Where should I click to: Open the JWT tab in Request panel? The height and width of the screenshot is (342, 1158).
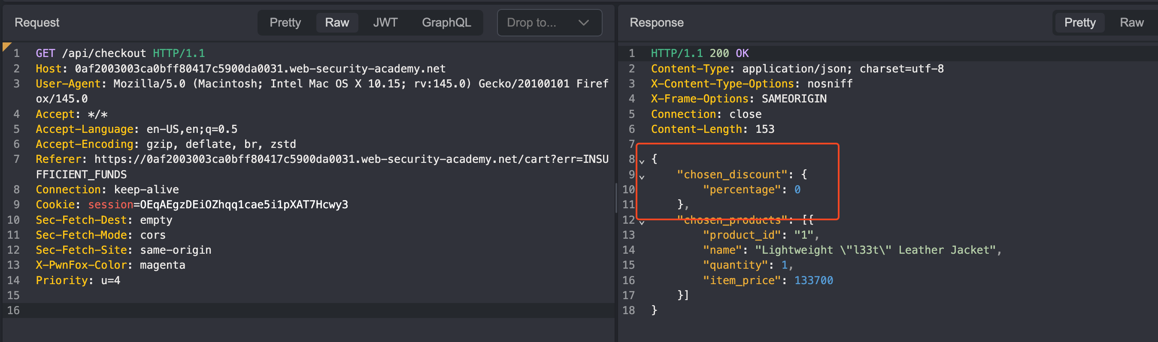[x=385, y=22]
